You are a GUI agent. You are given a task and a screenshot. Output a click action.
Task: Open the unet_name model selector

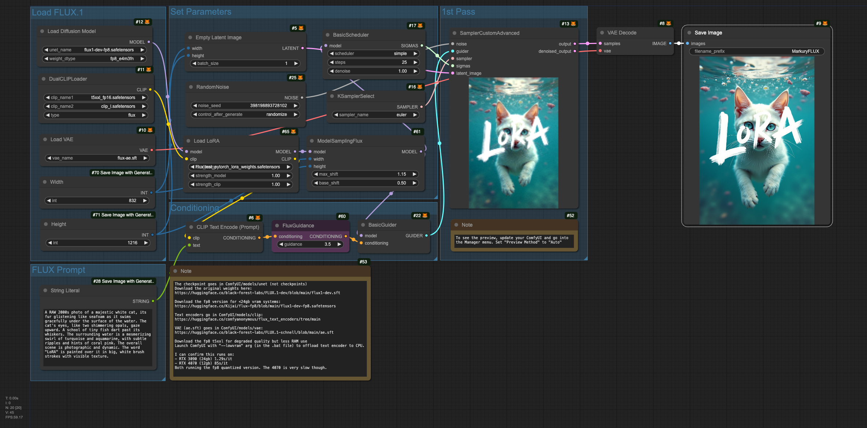tap(95, 50)
